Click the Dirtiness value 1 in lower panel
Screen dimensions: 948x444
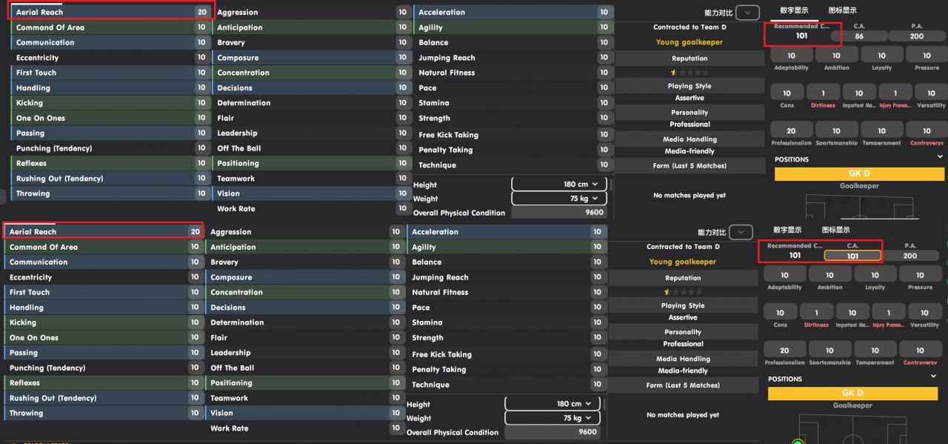click(816, 313)
